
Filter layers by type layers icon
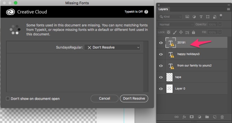[x=201, y=17]
